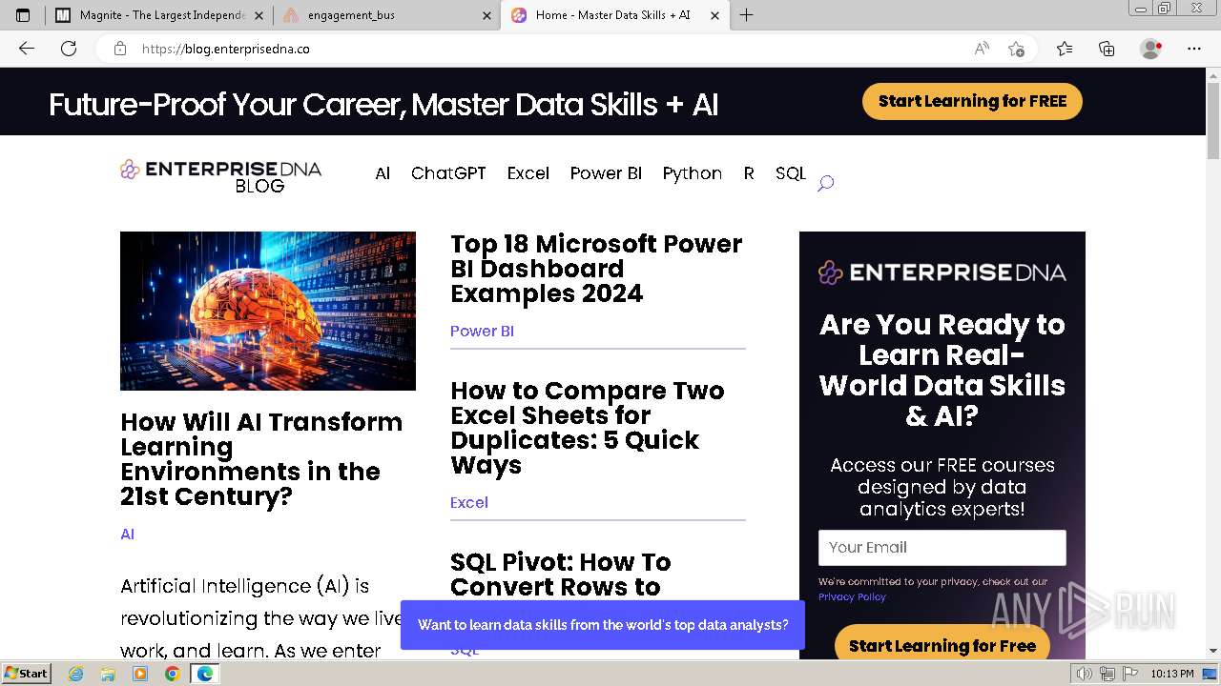
Task: Click the browser Back arrow
Action: click(27, 49)
